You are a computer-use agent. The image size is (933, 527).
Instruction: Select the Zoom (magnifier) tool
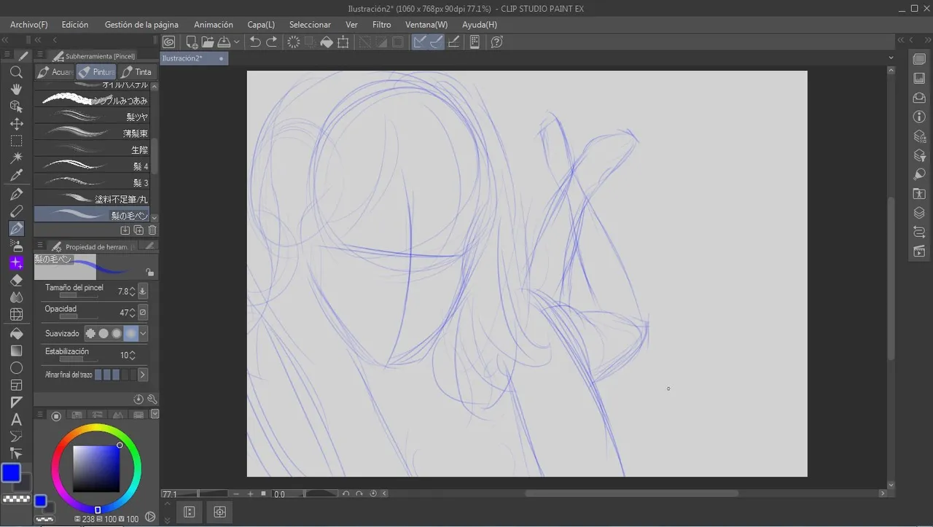[x=16, y=72]
